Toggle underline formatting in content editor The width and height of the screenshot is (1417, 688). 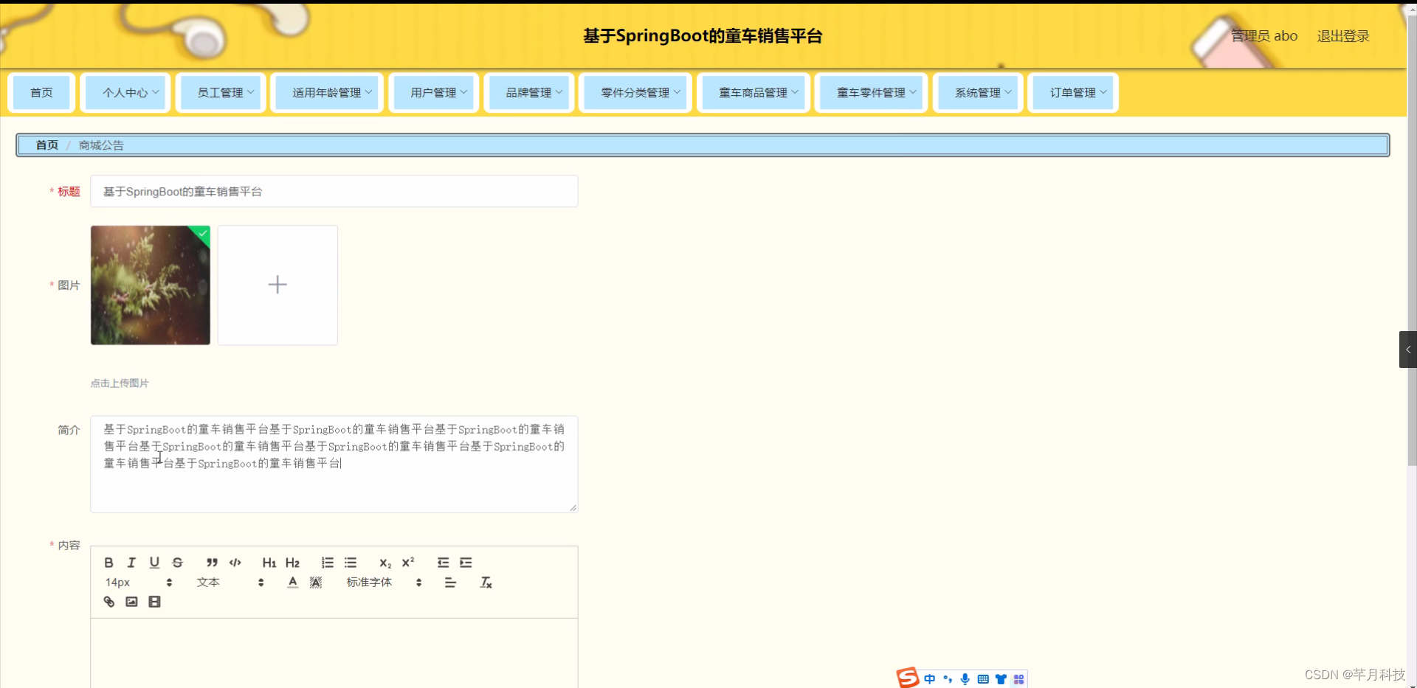click(154, 563)
